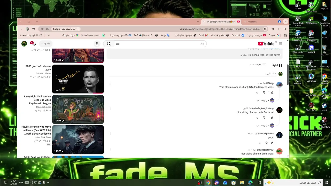
Task: Start voice search with the microphone
Action: (97, 44)
